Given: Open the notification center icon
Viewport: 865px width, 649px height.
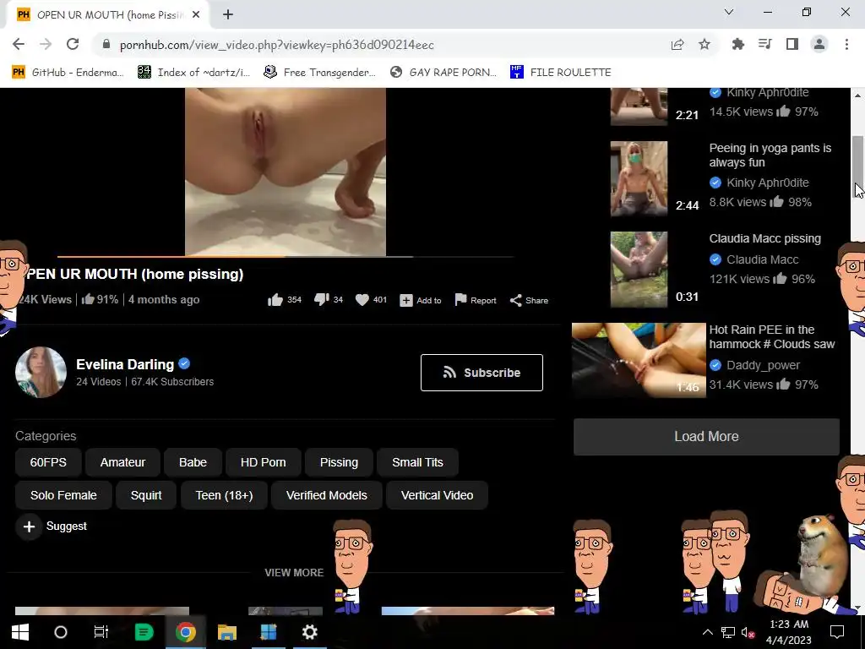Looking at the screenshot, I should [x=837, y=632].
